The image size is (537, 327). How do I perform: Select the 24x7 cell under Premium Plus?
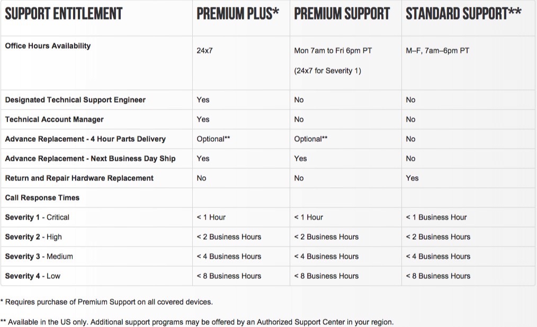(204, 51)
